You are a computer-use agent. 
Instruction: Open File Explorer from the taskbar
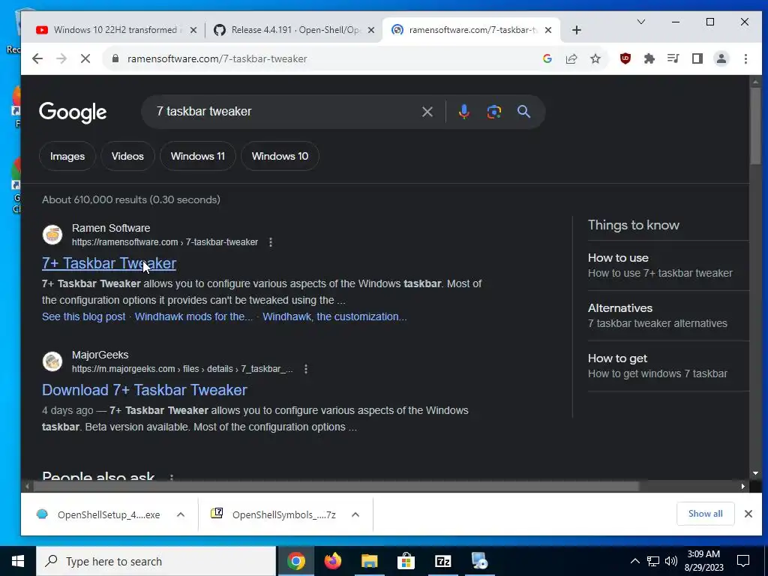click(x=369, y=561)
